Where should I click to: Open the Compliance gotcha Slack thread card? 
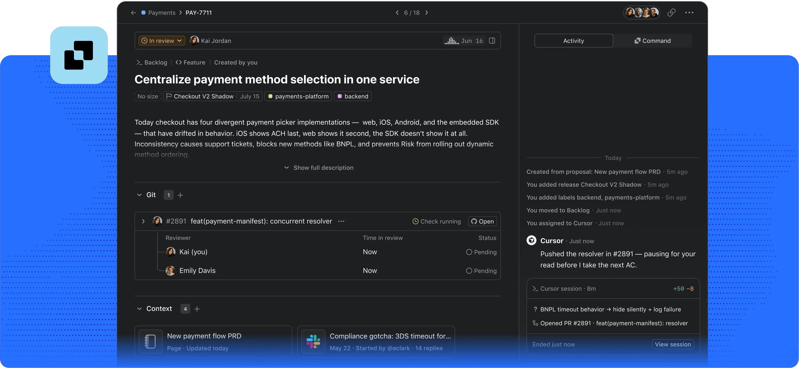(376, 341)
